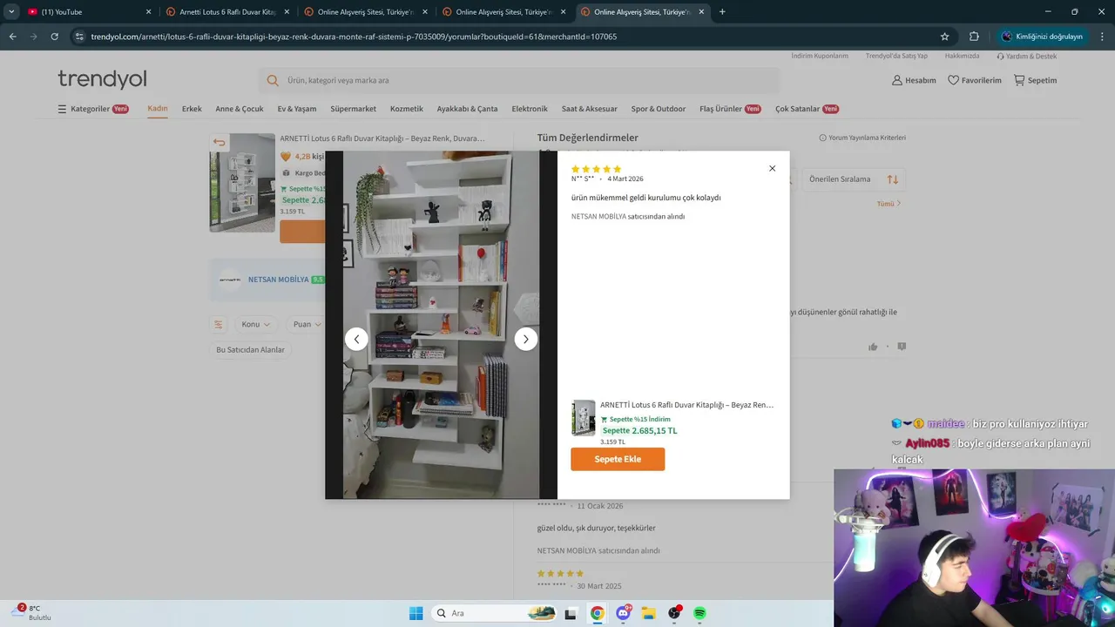Switch to Arnetti Lotus 6 Raflı tab
Viewport: 1115px width, 627px height.
point(228,12)
